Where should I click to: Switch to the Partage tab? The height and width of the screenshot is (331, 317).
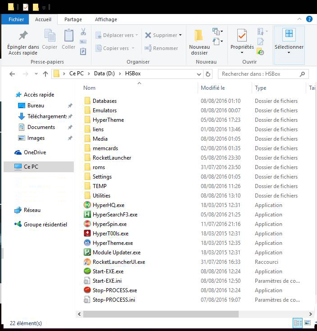coord(73,19)
